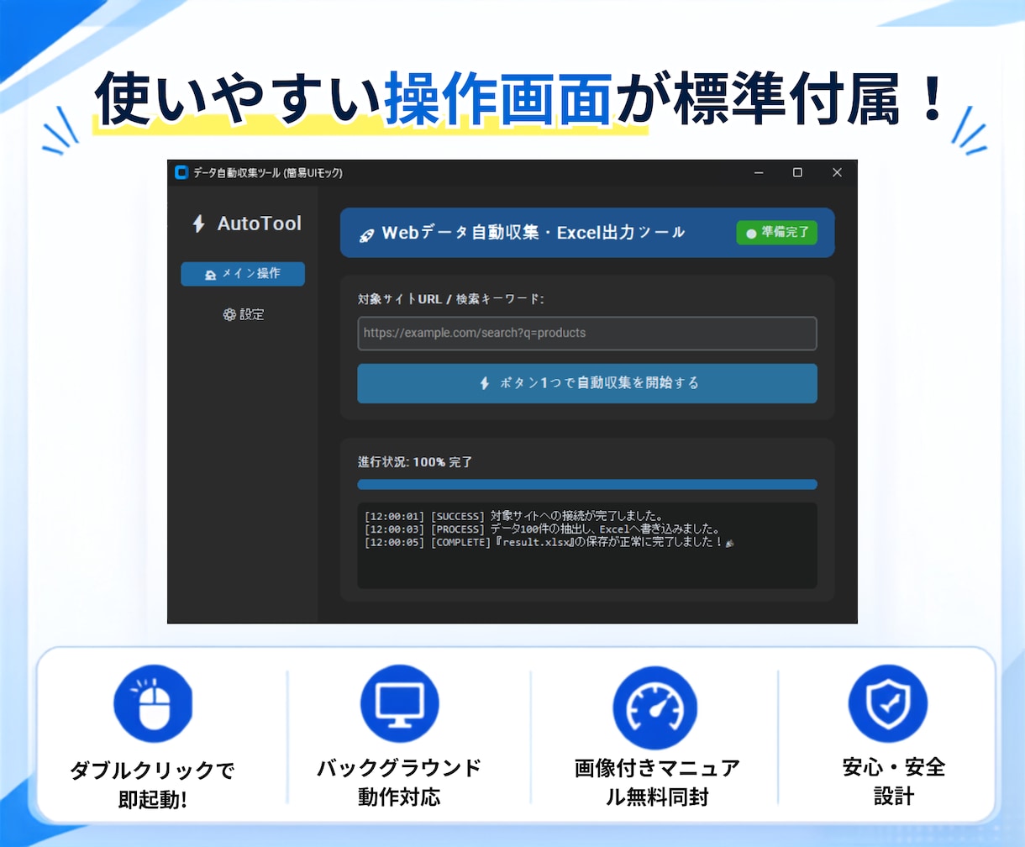Click the green 準備完了 status badge
This screenshot has width=1025, height=847.
tap(776, 233)
